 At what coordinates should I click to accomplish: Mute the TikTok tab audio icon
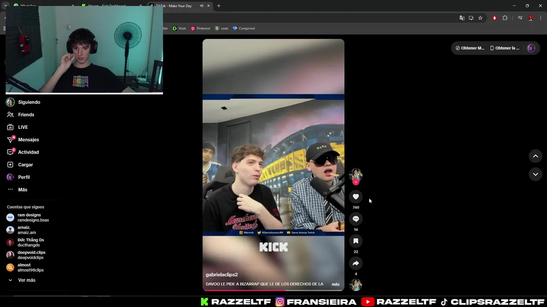pyautogui.click(x=201, y=6)
